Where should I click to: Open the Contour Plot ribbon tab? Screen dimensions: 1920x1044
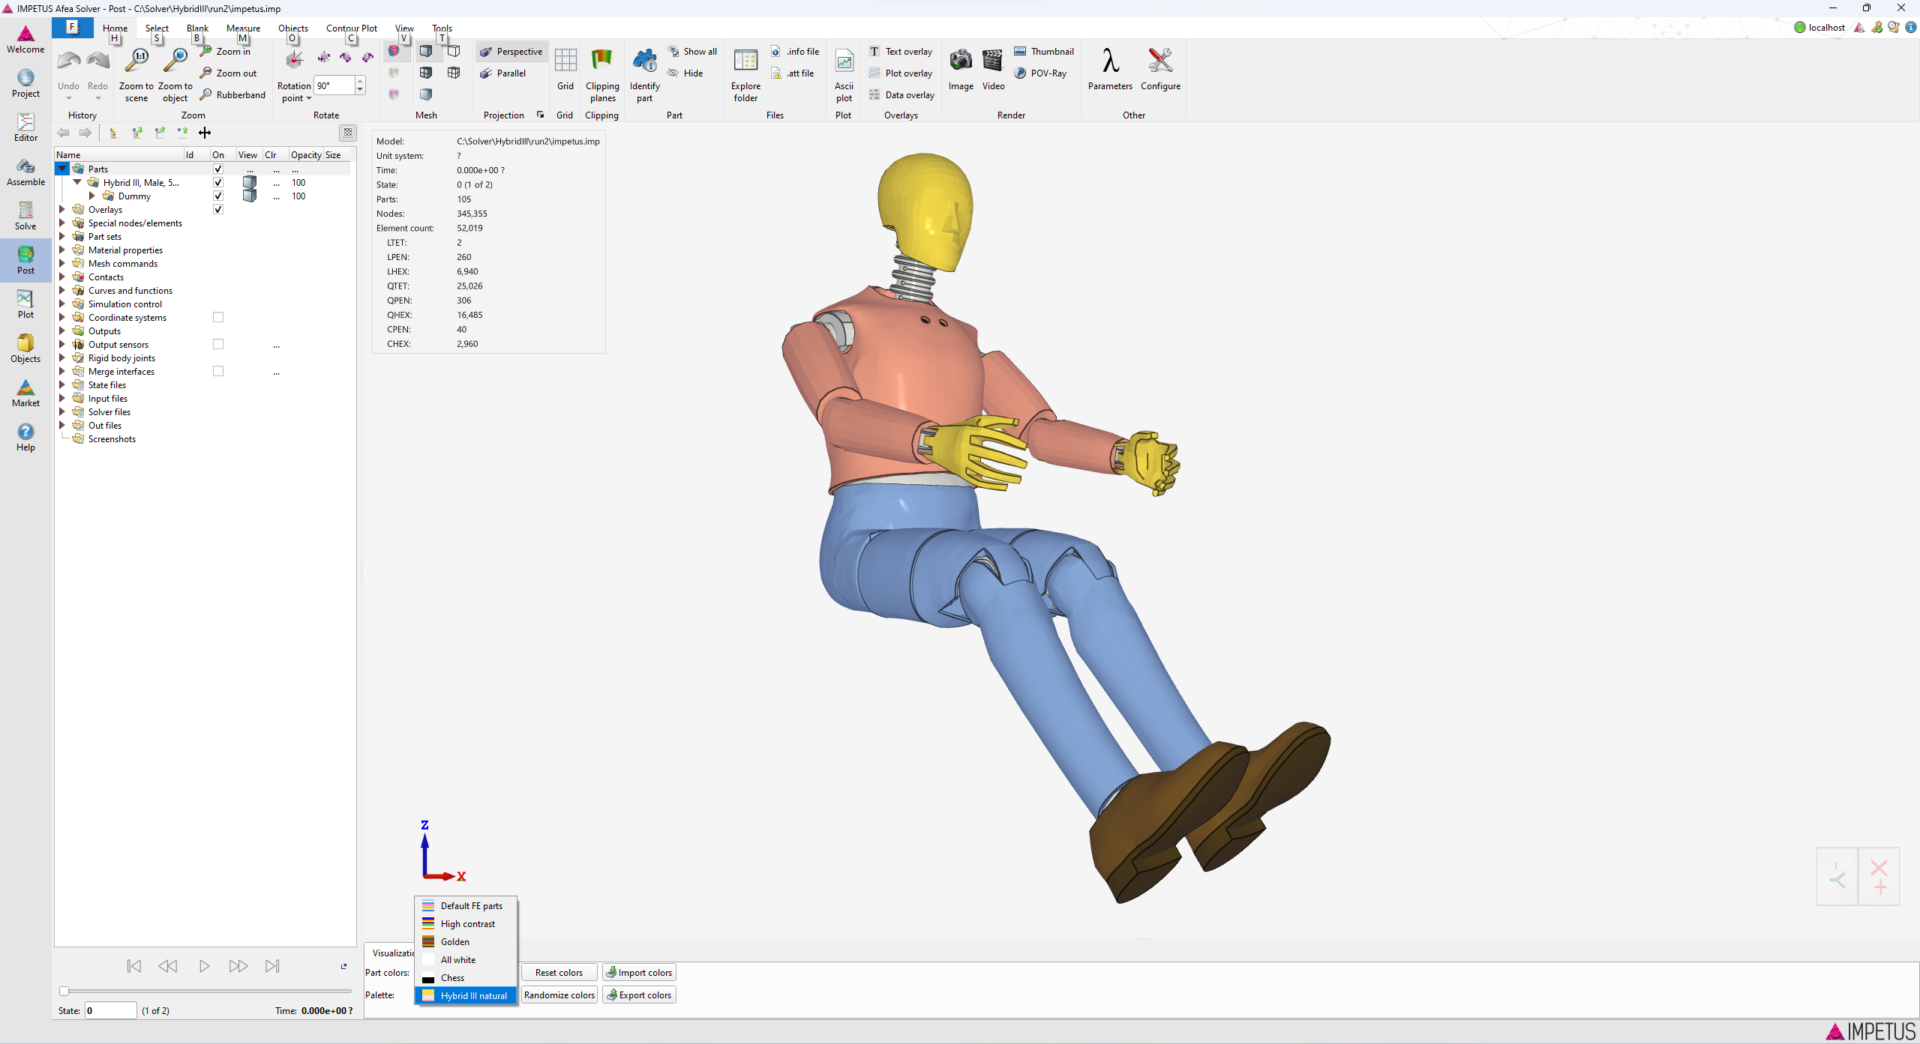[x=352, y=28]
